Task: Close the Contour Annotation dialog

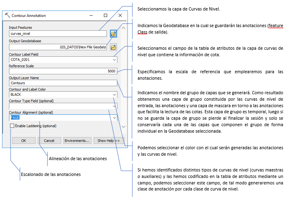Action: pyautogui.click(x=120, y=16)
